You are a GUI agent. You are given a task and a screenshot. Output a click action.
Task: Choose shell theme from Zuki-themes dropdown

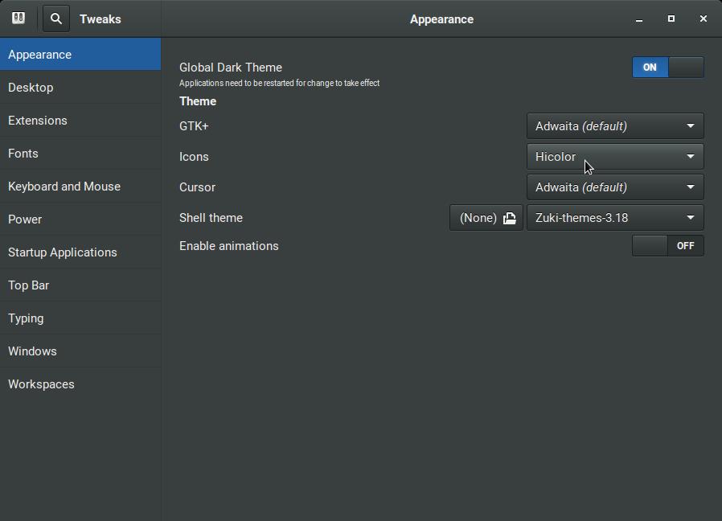coord(615,218)
